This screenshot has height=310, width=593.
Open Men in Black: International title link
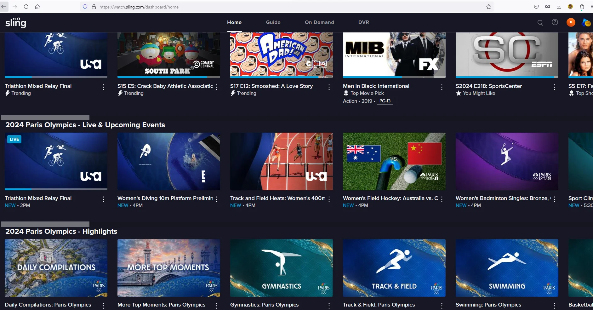click(376, 86)
